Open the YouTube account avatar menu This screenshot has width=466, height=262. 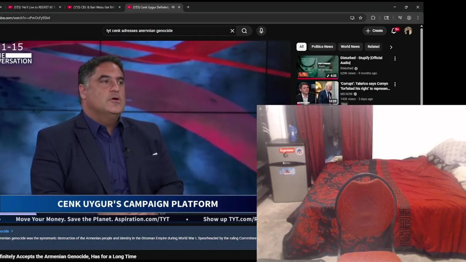point(408,31)
